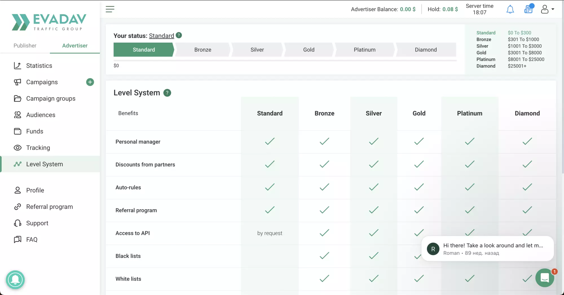The width and height of the screenshot is (564, 295).
Task: Click the Auto-rules benefit row label
Action: [128, 187]
